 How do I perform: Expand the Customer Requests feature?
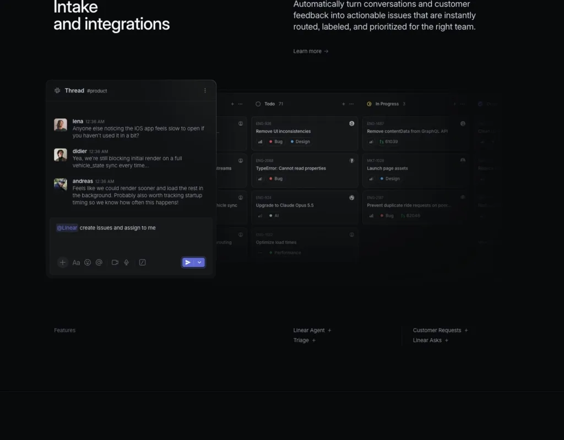click(x=440, y=330)
